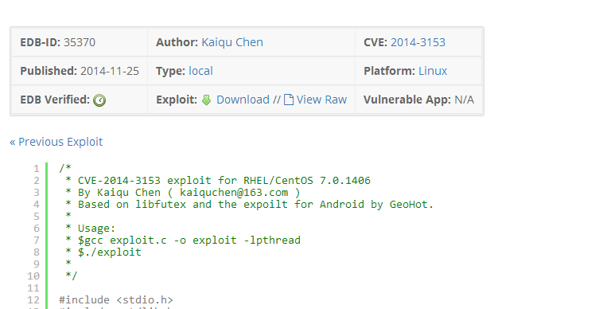Select the local exploit type link
The height and width of the screenshot is (309, 599).
coord(200,71)
